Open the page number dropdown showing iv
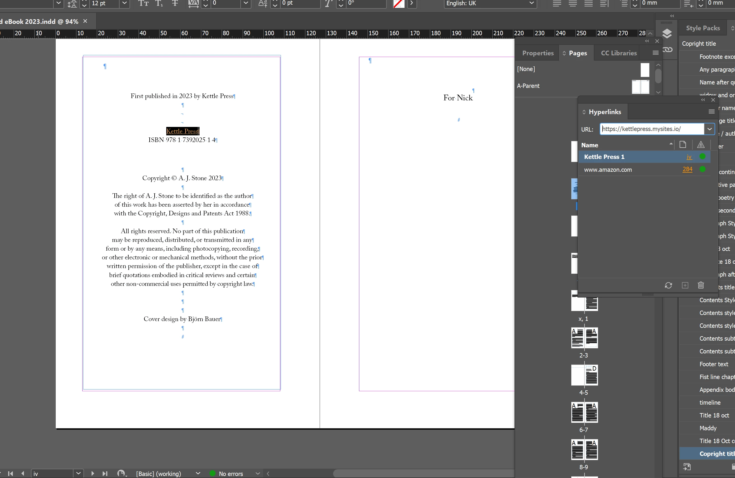Viewport: 735px width, 478px height. pyautogui.click(x=78, y=473)
